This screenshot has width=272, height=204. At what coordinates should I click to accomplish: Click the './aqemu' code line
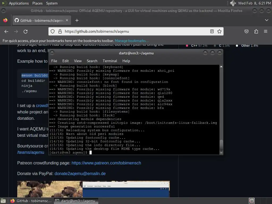(29, 91)
